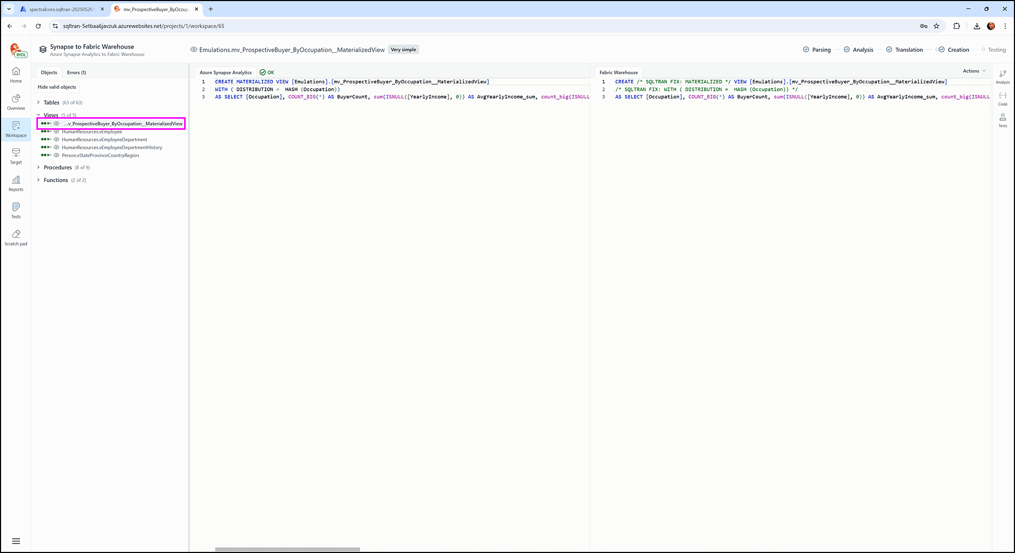Select the Workspace sidebar icon

pyautogui.click(x=16, y=129)
